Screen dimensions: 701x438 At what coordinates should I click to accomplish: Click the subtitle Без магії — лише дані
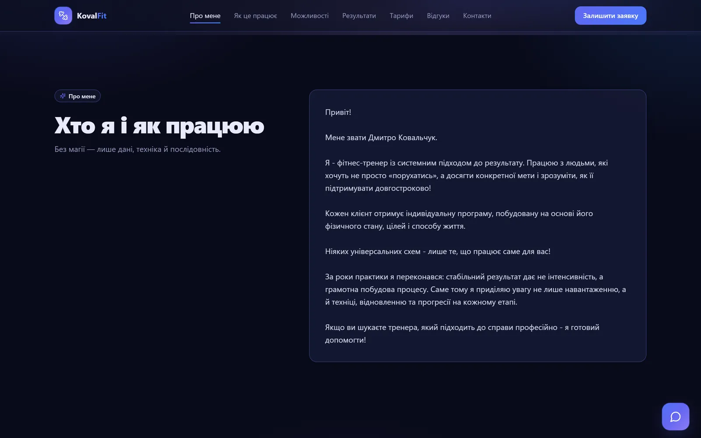pos(138,149)
